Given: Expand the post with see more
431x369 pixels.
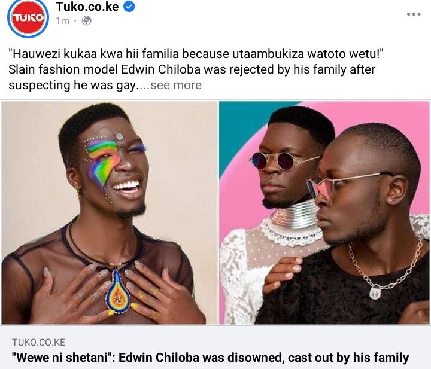Looking at the screenshot, I should 176,85.
